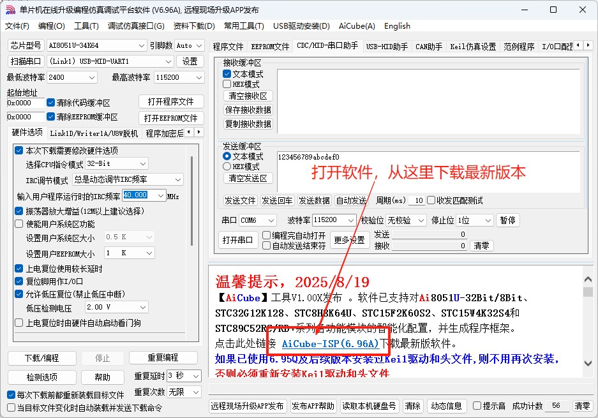Open 停止位 1位 dropdown
The width and height of the screenshot is (598, 418).
(x=475, y=220)
